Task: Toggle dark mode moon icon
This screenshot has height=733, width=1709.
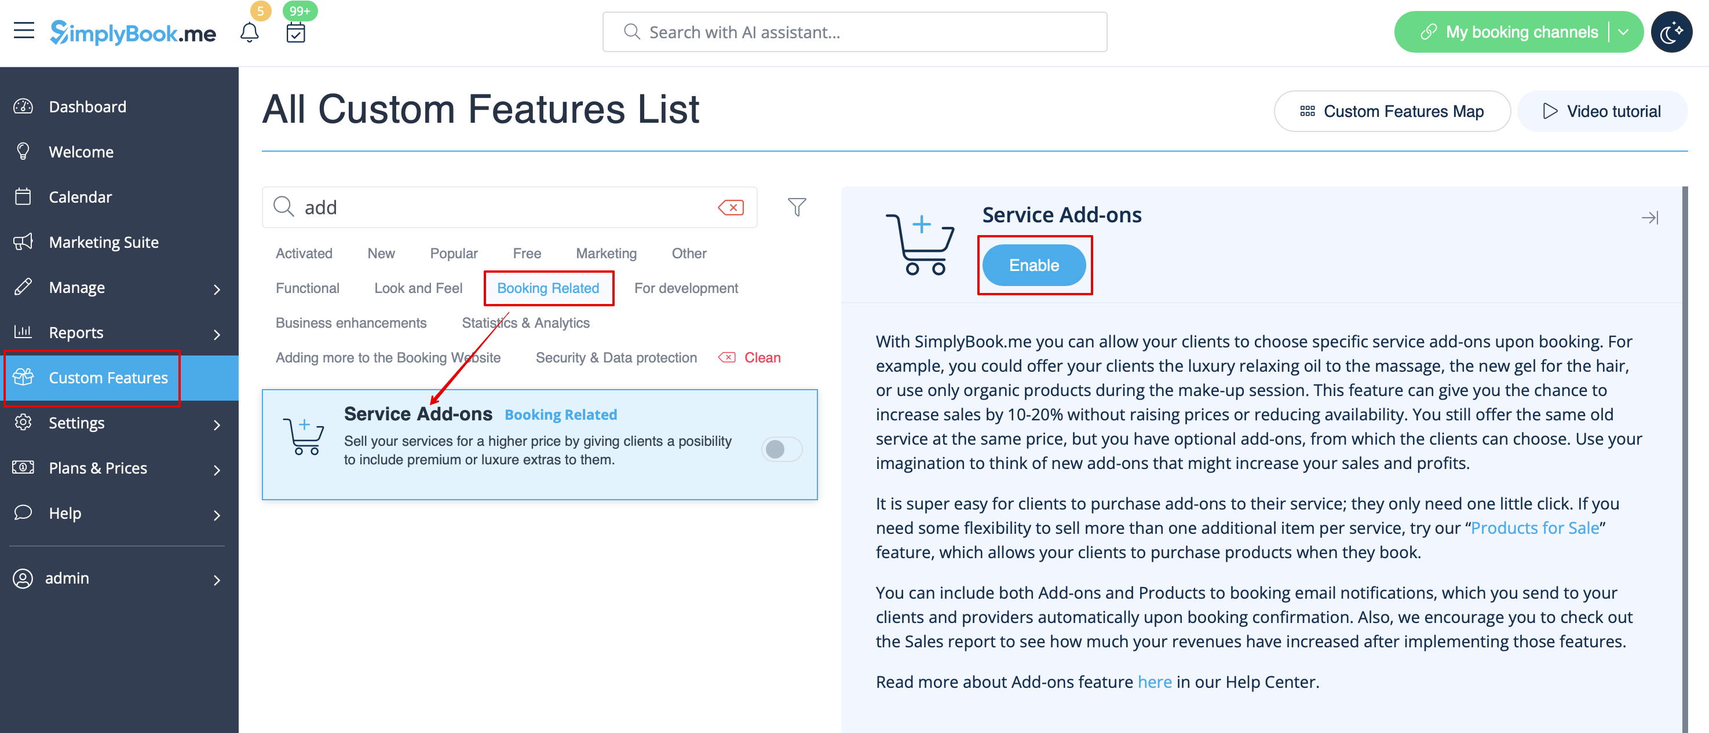Action: tap(1671, 31)
